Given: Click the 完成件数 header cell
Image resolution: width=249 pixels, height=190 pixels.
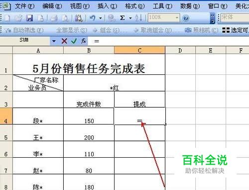Looking at the screenshot, I should coord(89,99).
